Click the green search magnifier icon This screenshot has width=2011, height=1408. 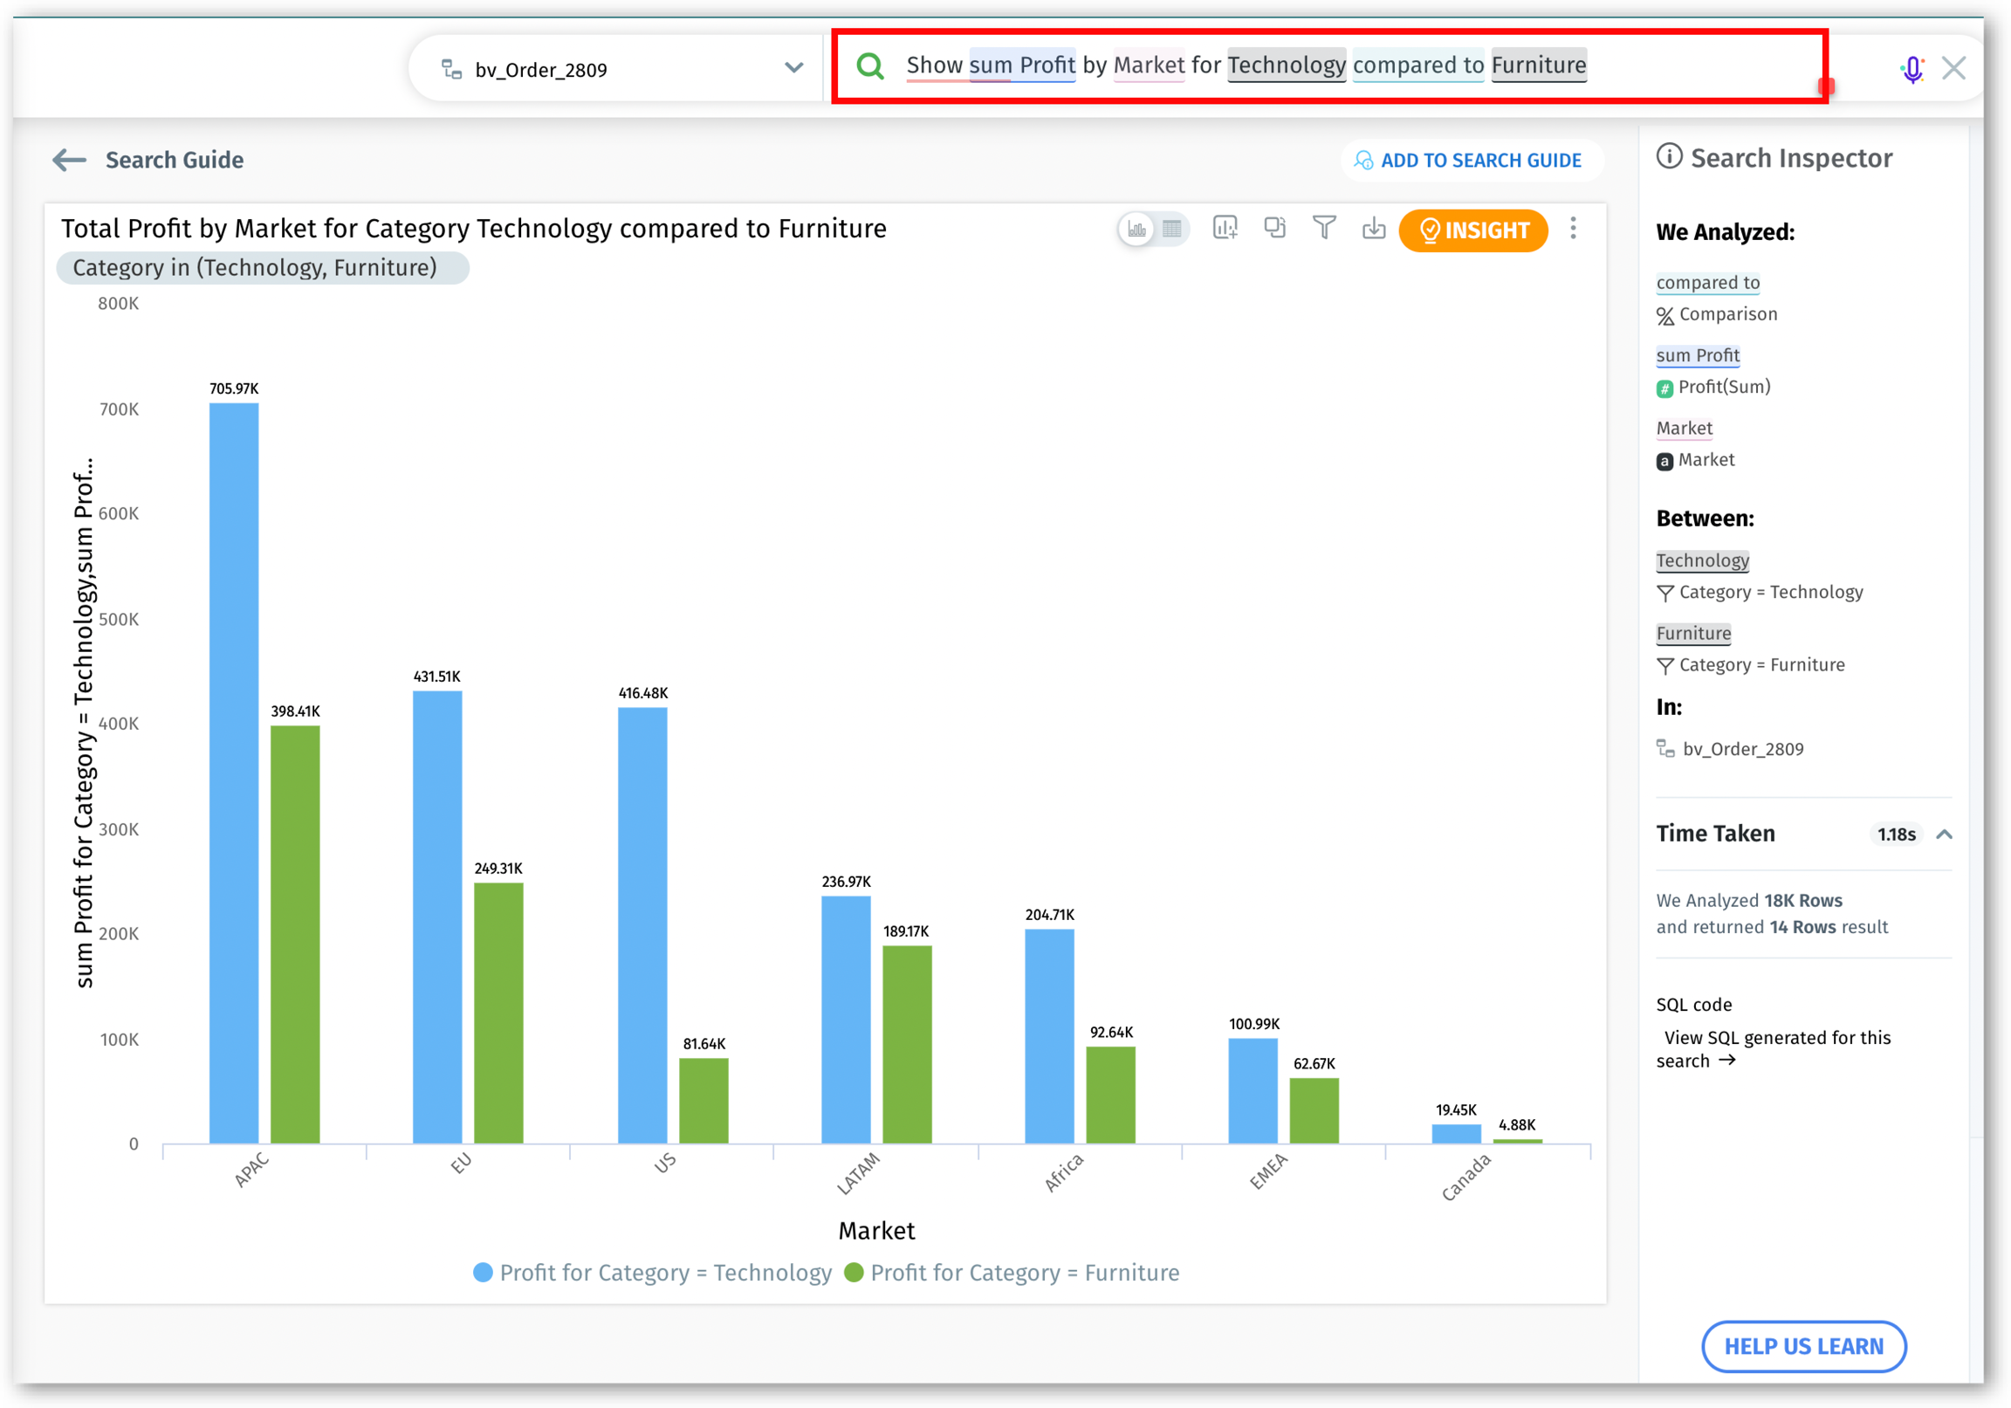[869, 65]
